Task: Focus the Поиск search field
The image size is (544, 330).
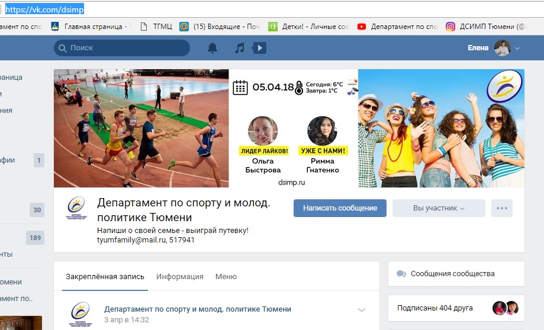Action: (x=122, y=48)
